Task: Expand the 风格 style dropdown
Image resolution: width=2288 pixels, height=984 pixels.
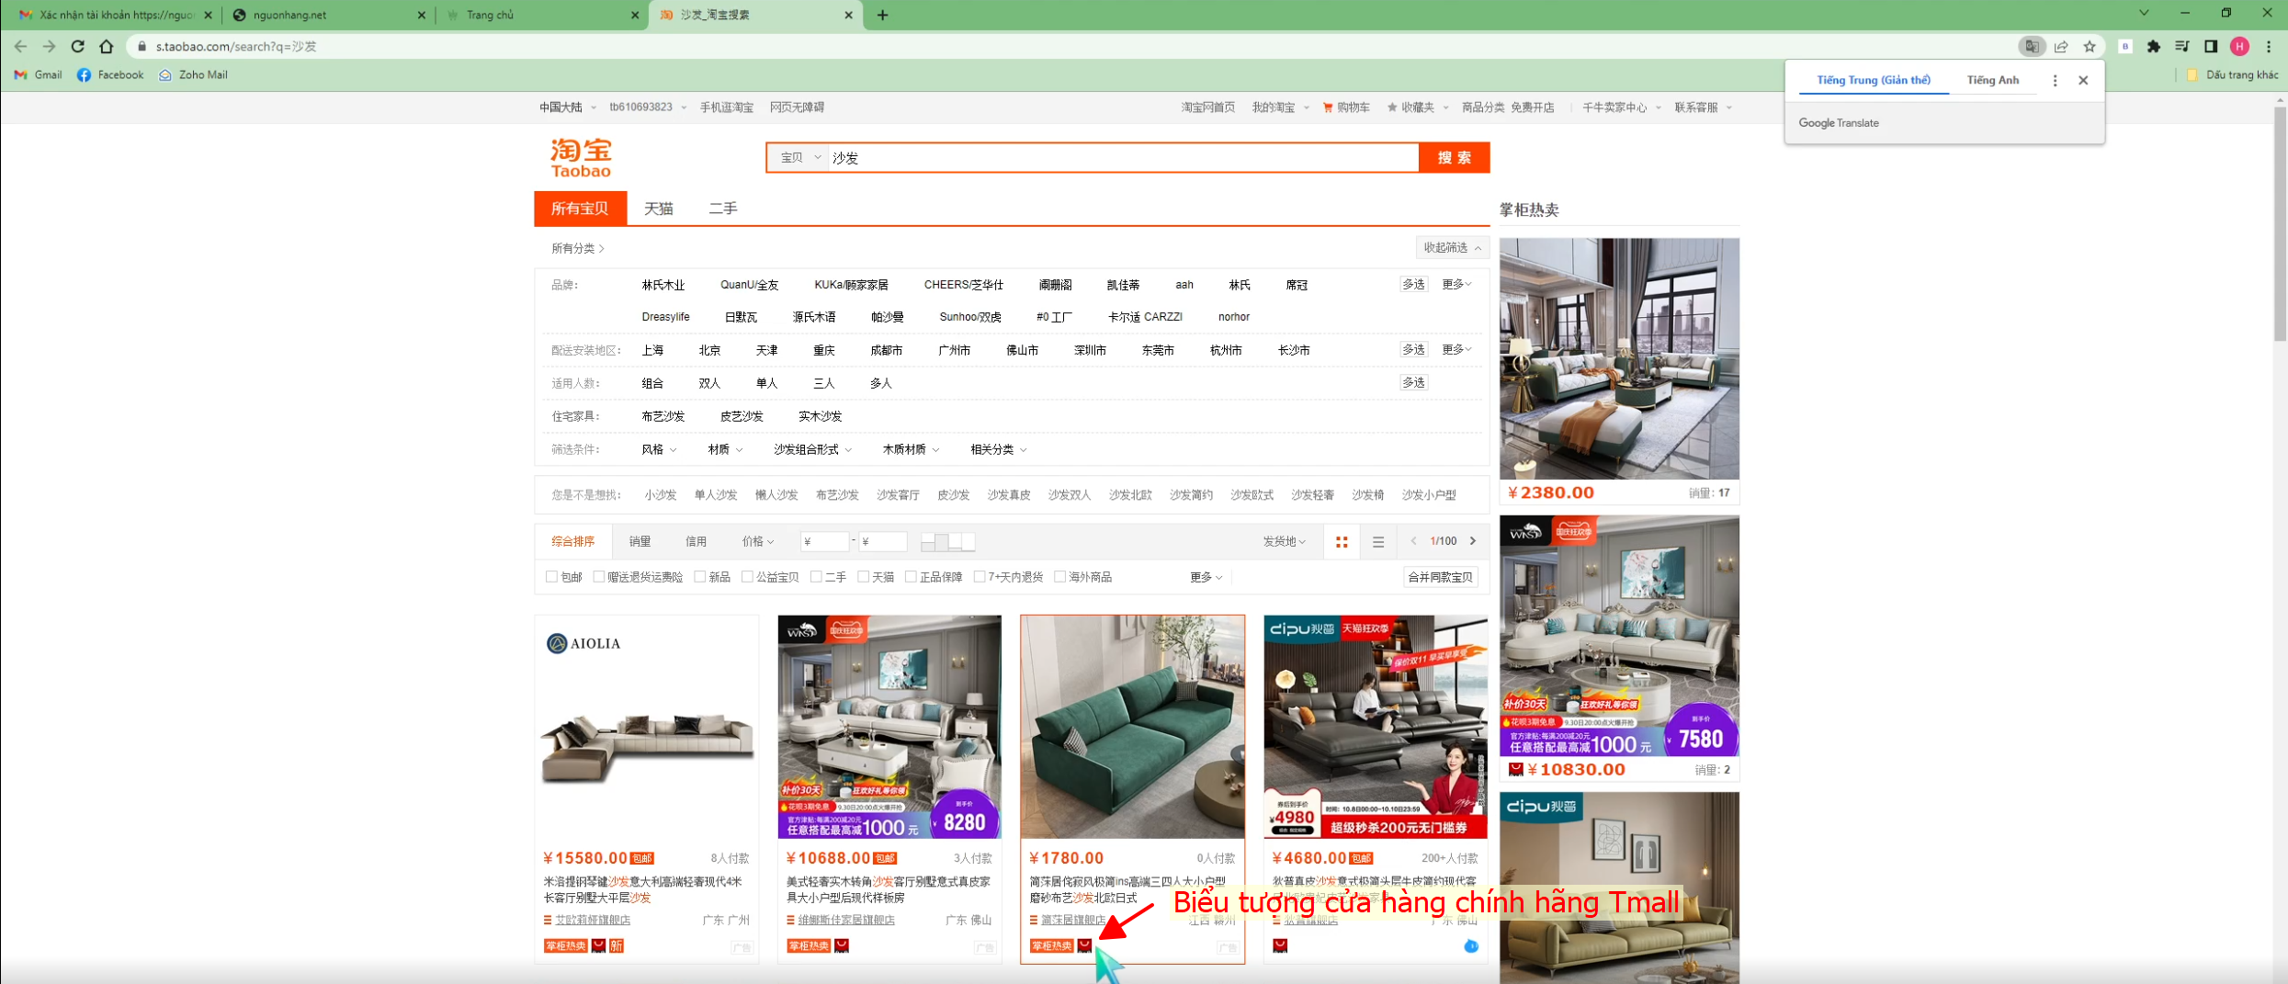Action: click(658, 449)
